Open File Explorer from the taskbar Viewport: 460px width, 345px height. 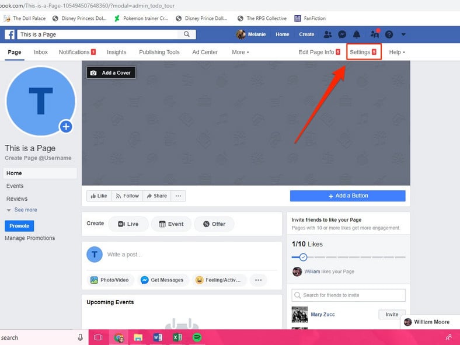pos(138,337)
